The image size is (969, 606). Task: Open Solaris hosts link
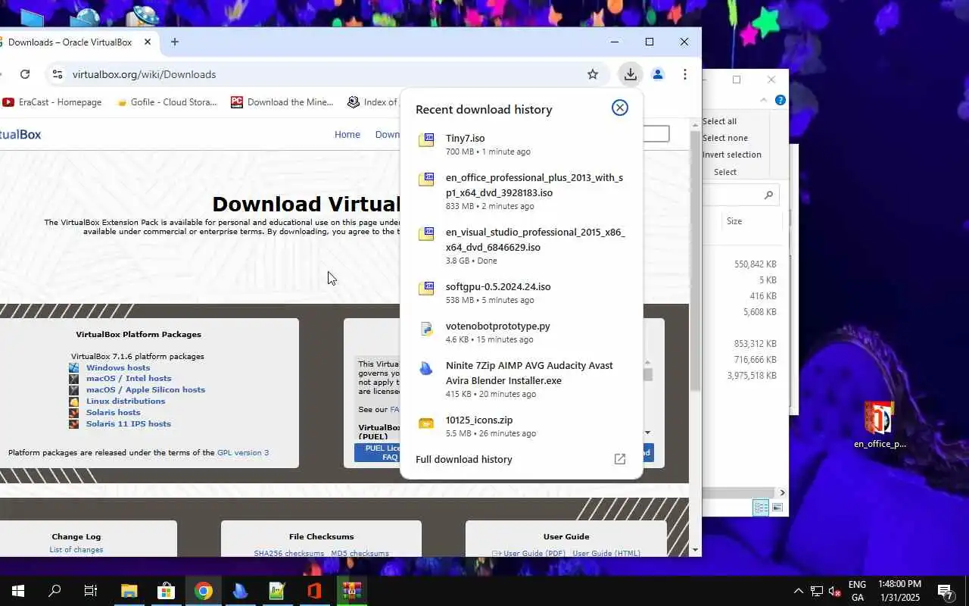click(113, 412)
